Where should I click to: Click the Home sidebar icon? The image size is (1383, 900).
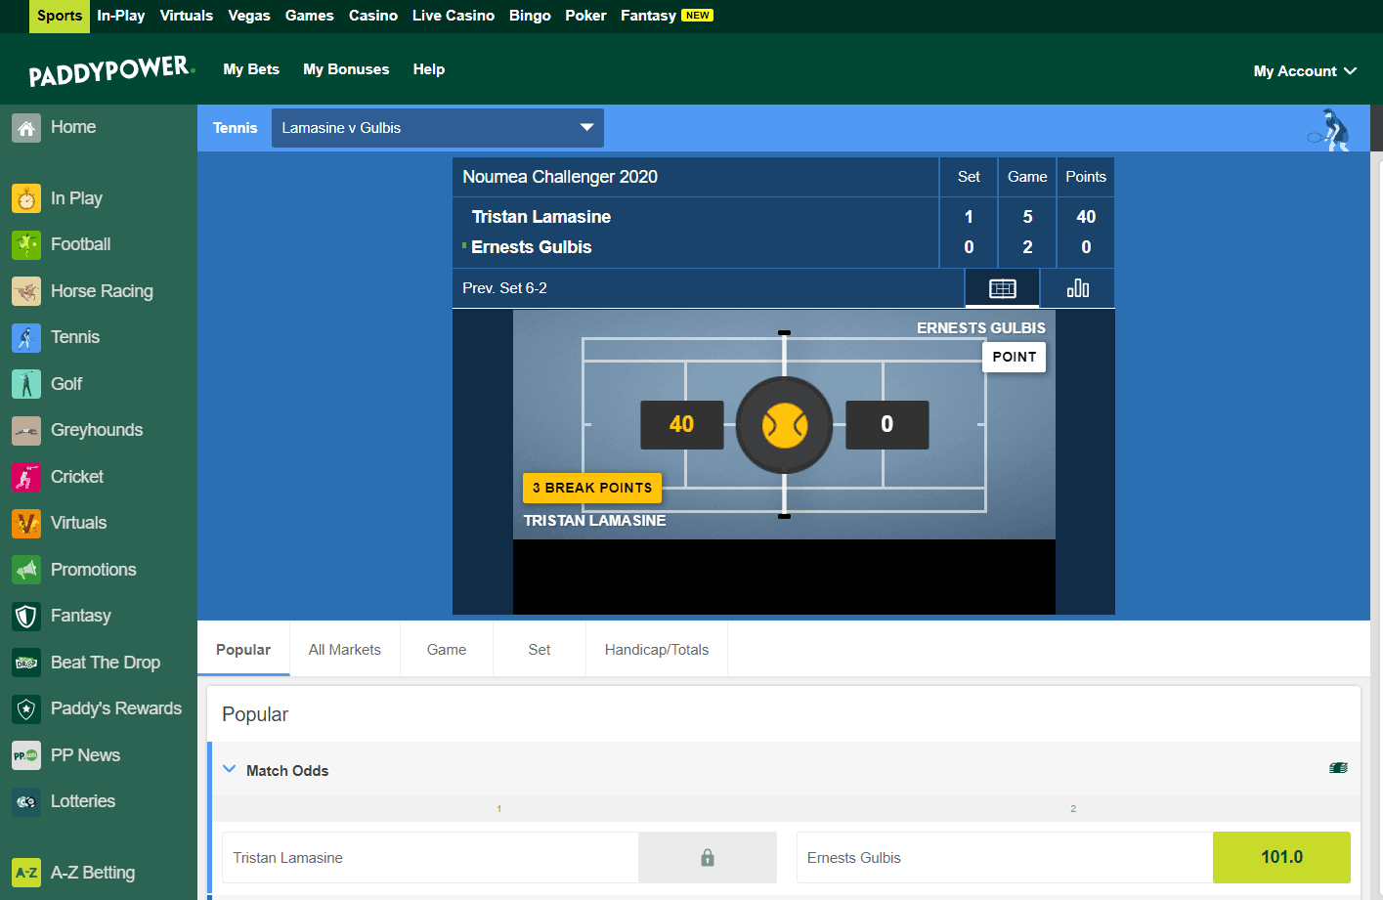tap(26, 128)
